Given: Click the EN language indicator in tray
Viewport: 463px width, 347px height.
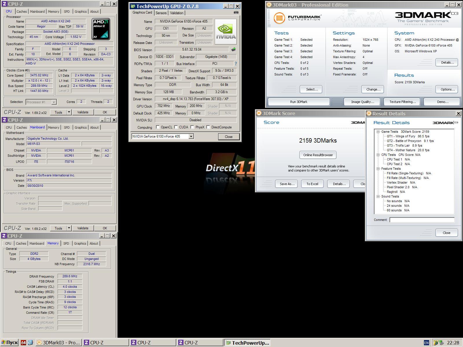Looking at the screenshot, I should click(426, 343).
